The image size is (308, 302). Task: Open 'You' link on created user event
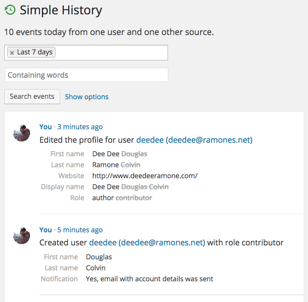tap(45, 230)
